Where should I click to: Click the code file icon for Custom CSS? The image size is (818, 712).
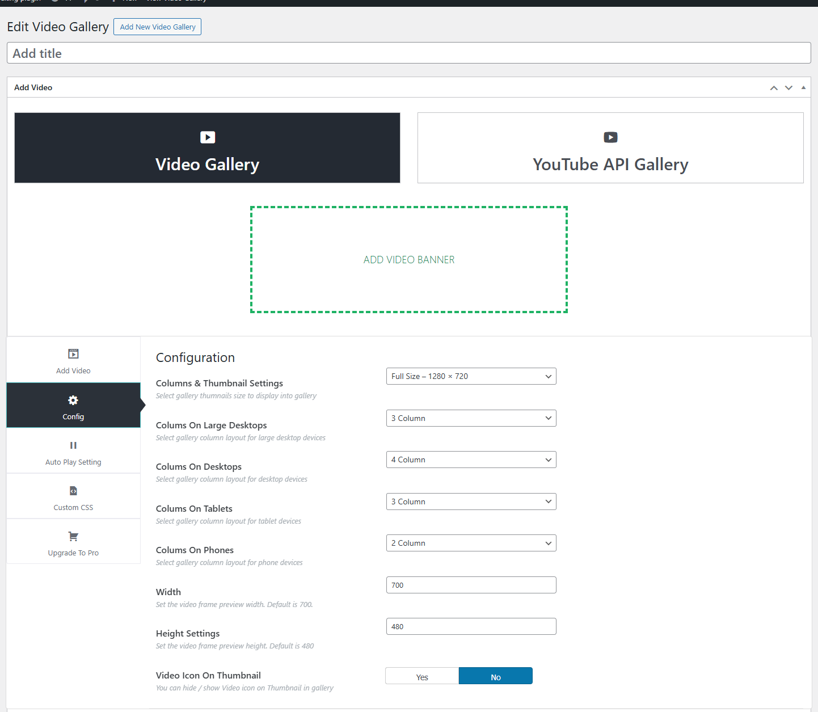(x=73, y=491)
